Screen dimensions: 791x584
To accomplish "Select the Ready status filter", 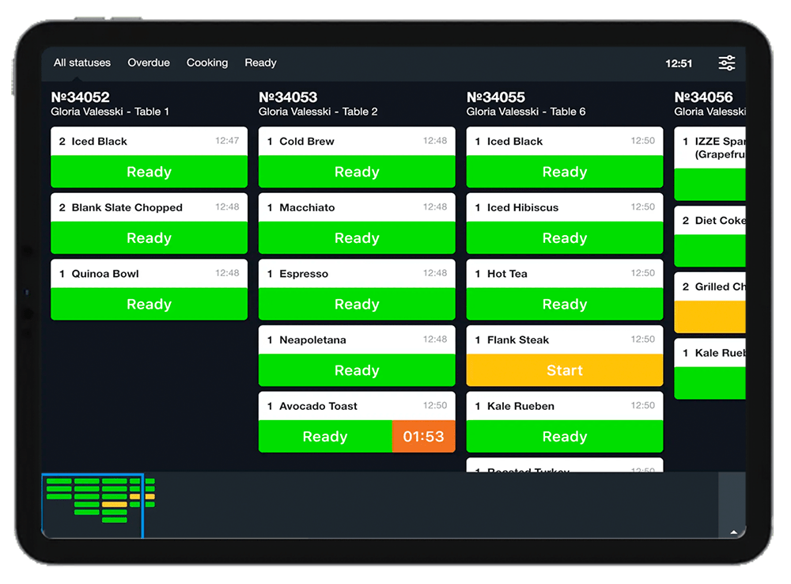I will point(260,63).
